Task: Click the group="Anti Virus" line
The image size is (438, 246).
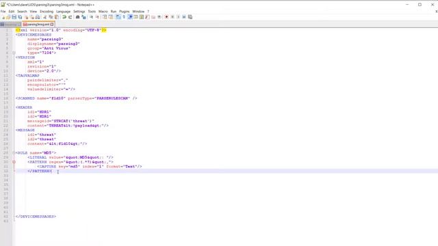Action: coord(49,49)
